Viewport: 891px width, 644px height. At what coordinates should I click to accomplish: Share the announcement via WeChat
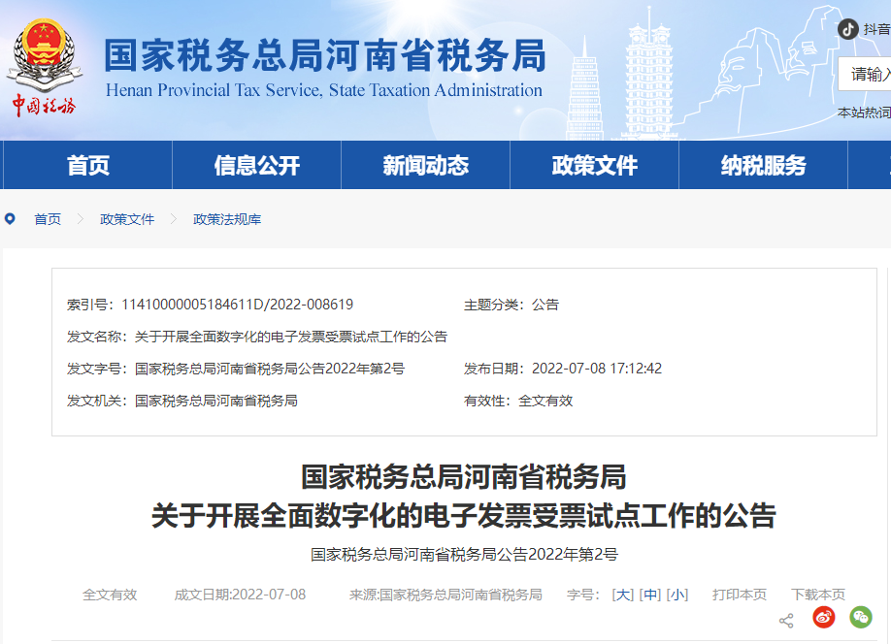pyautogui.click(x=860, y=618)
